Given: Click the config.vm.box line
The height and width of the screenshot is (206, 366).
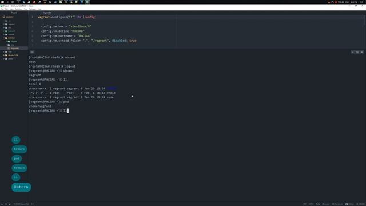Looking at the screenshot, I should point(66,26).
